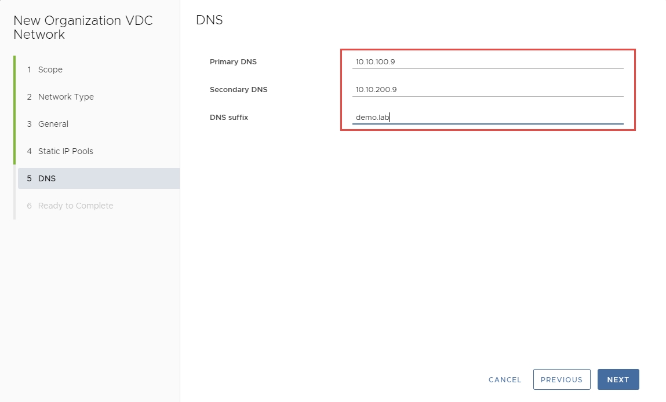The width and height of the screenshot is (666, 402).
Task: Jump to the General step
Action: tap(53, 124)
